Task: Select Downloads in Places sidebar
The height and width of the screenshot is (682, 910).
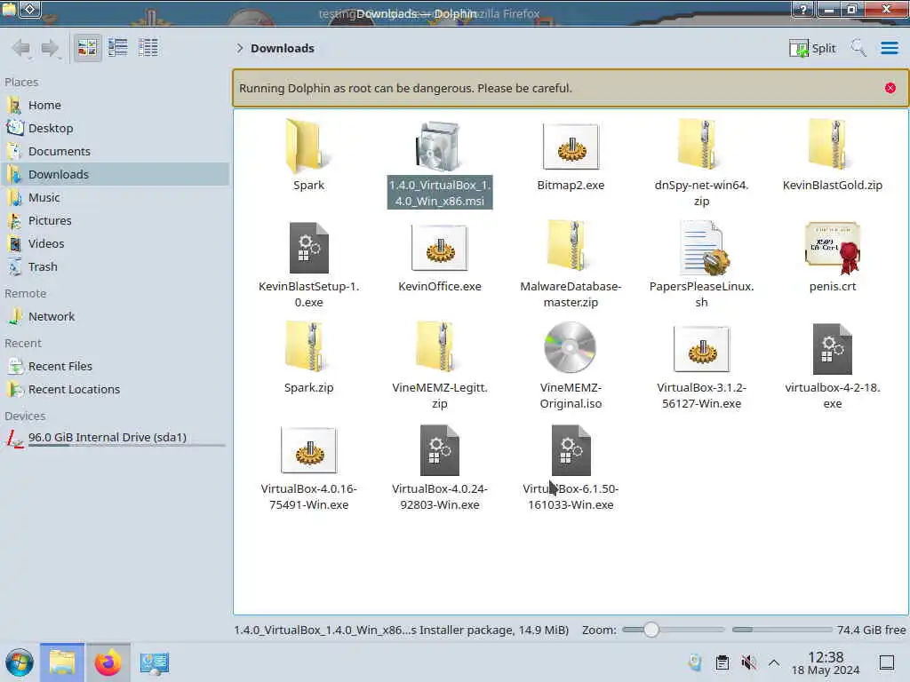Action: click(115, 175)
